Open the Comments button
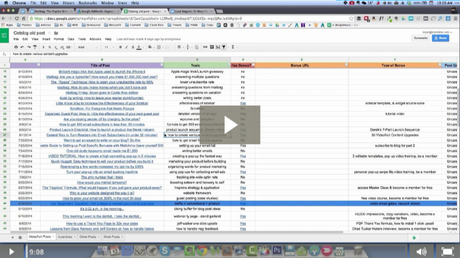Screen dimensions: 460x258 tap(421, 38)
